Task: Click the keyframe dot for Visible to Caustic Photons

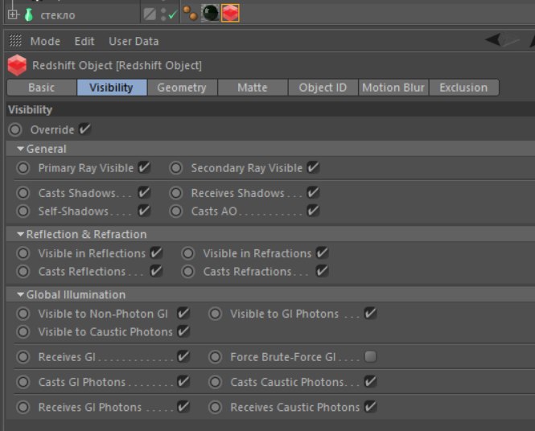Action: 23,332
